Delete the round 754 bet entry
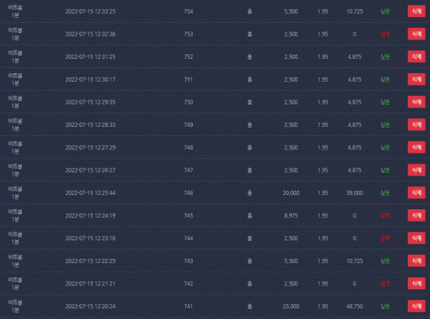This screenshot has width=430, height=319. [x=416, y=11]
